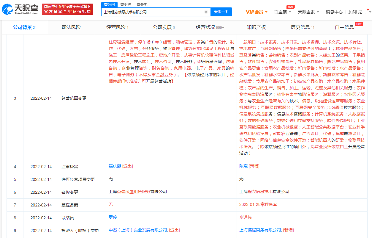Open the user account dropdown 加利·尼...
Screen dimensions: 372x238
359,12
